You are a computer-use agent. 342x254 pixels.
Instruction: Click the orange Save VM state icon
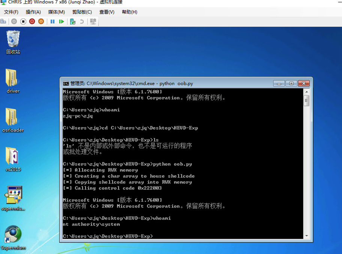(x=41, y=21)
